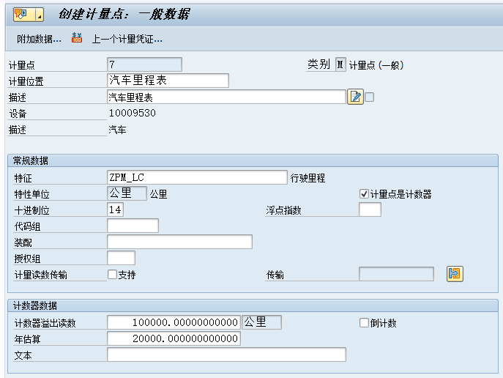Viewport: 503px width, 378px height.
Task: Click the 装配 assembly input field
Action: [179, 242]
